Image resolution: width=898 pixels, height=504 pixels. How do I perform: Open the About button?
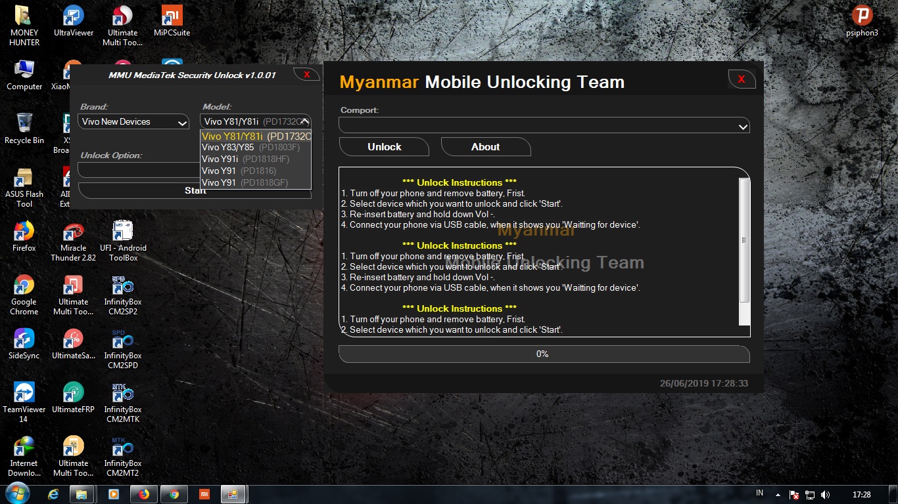click(486, 147)
